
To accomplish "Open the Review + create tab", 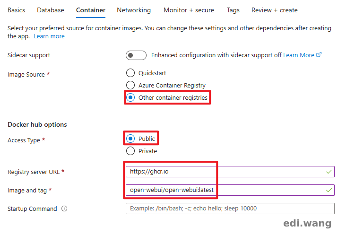I will click(x=275, y=10).
